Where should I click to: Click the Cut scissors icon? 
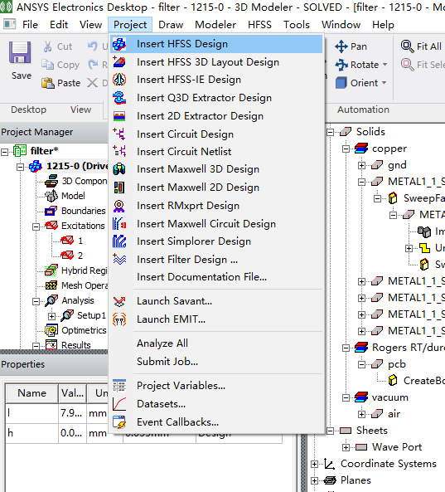tap(47, 46)
